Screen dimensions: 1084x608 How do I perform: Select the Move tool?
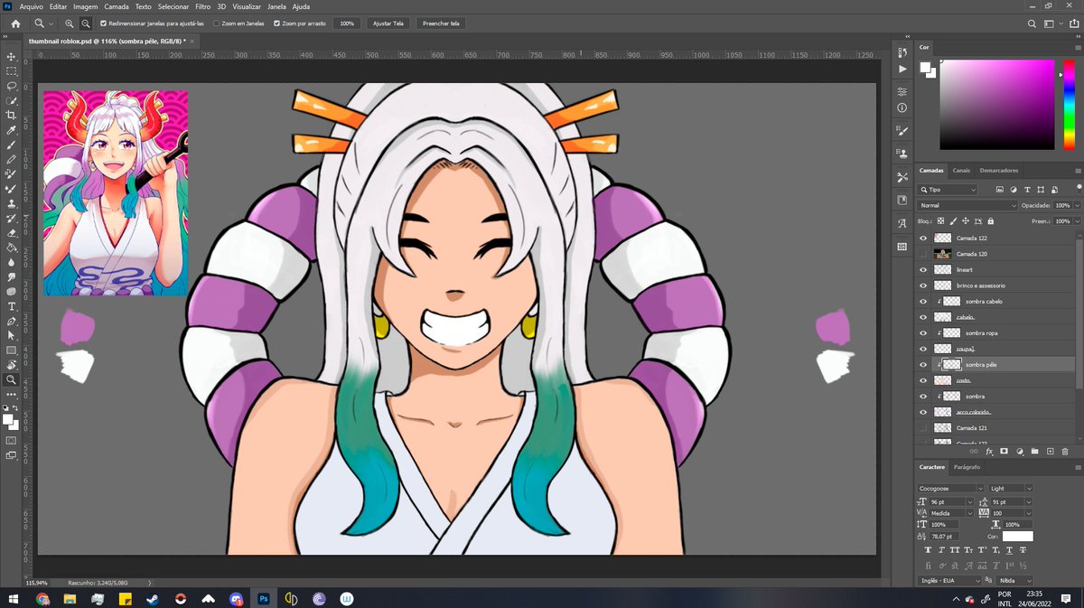[x=11, y=56]
